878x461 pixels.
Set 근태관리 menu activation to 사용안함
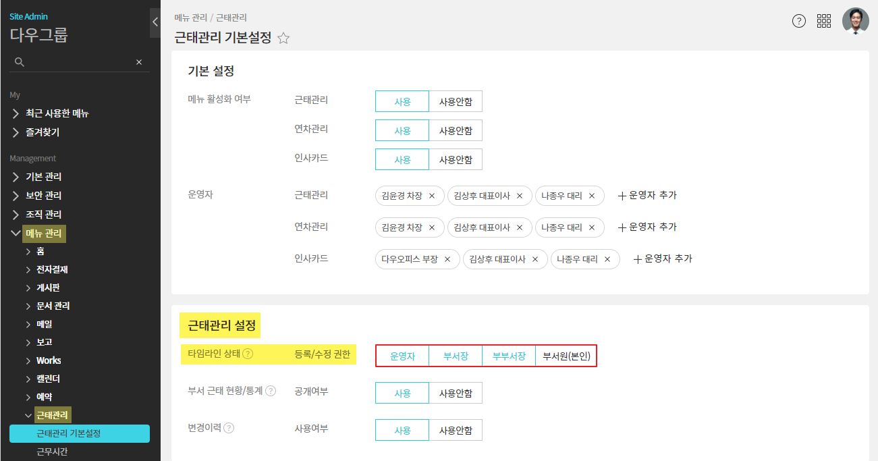pos(456,102)
